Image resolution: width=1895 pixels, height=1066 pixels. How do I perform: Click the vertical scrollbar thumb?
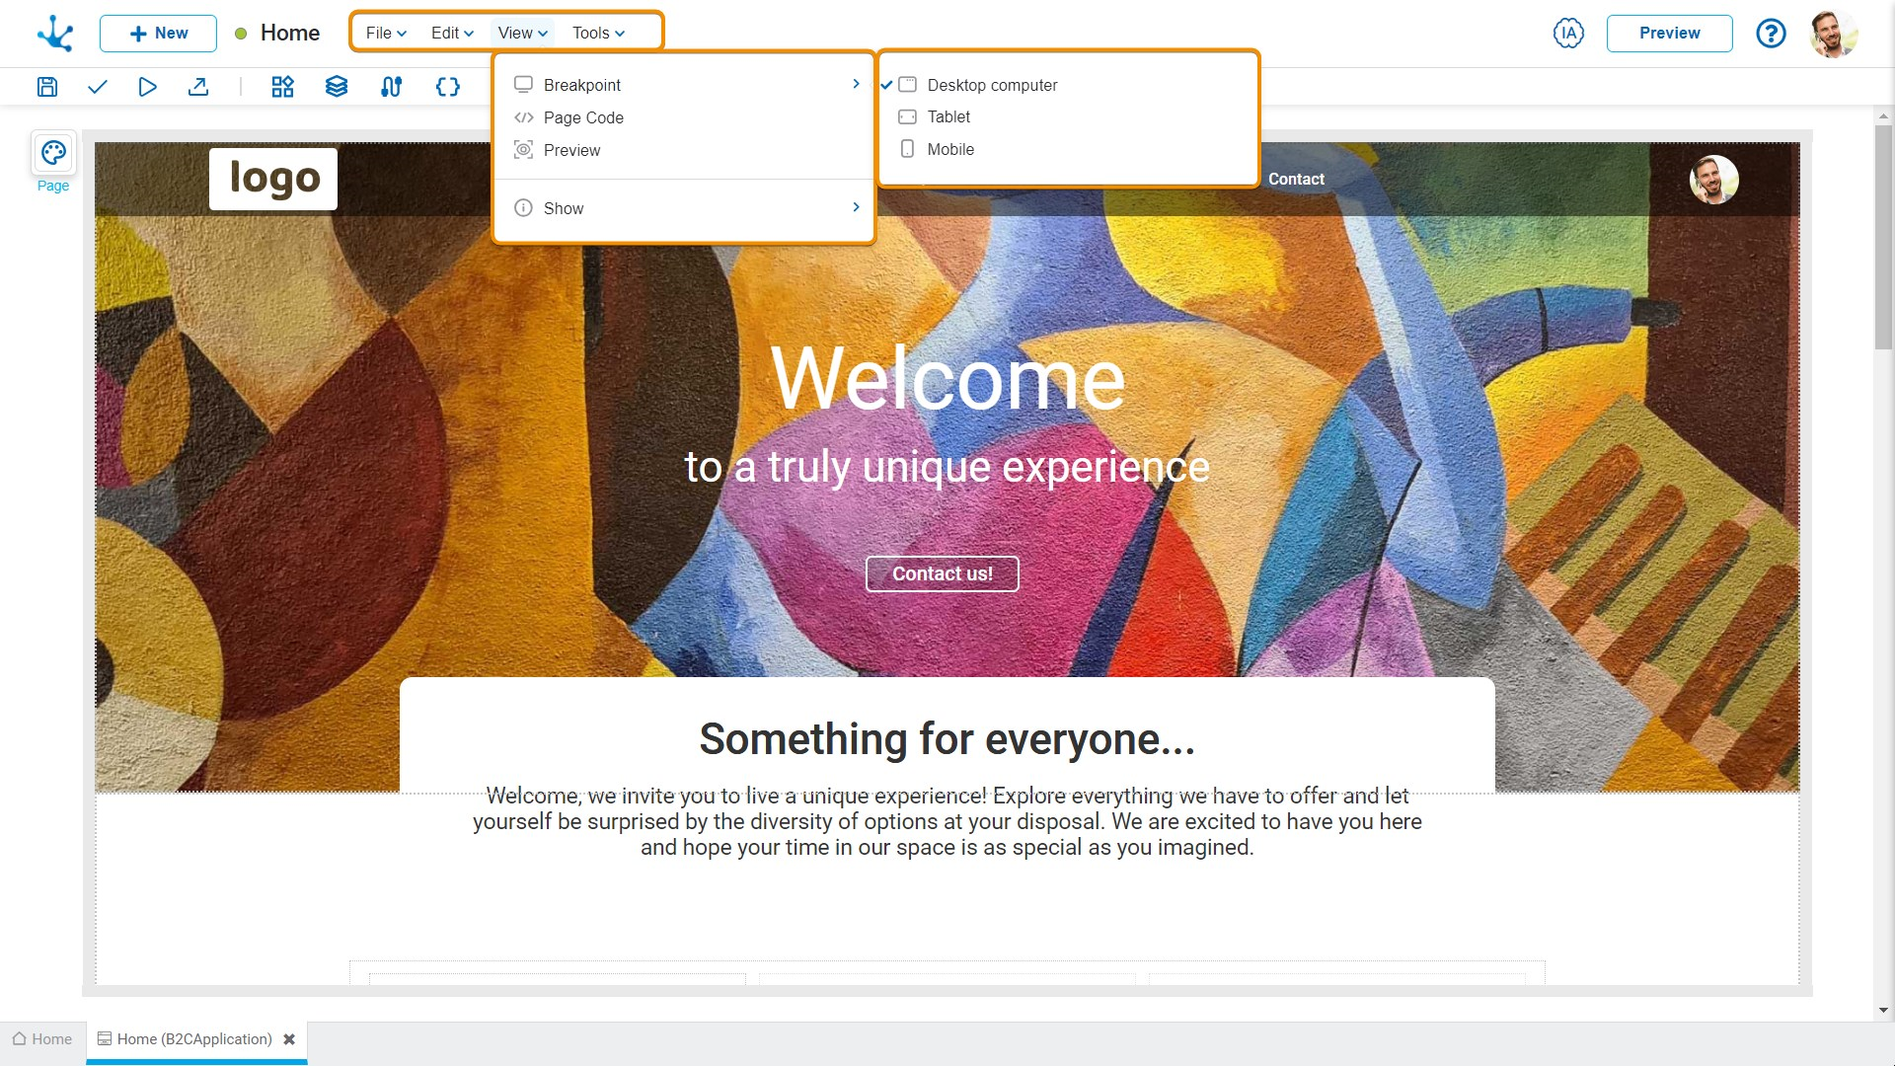(x=1883, y=237)
